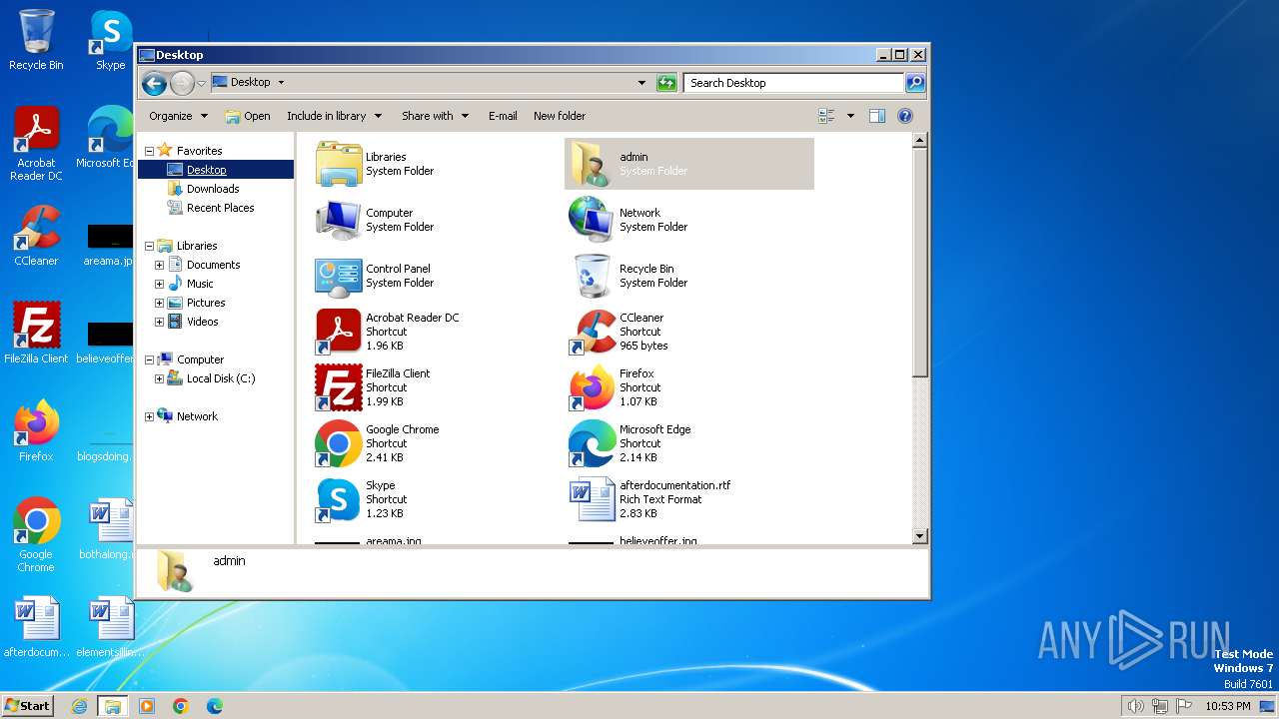This screenshot has height=719, width=1279.
Task: Select the FileZilla Client shortcut in Explorer
Action: coord(339,387)
